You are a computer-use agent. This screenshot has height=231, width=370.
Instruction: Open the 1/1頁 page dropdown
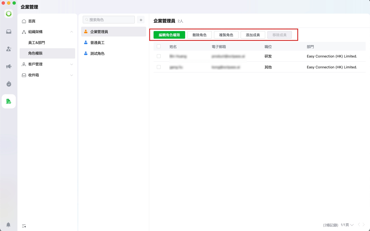click(347, 225)
